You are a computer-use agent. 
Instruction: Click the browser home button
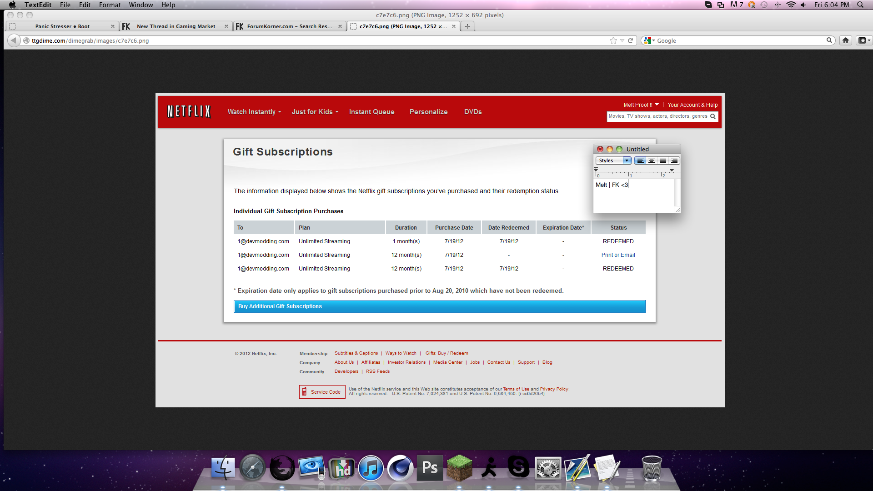point(845,40)
